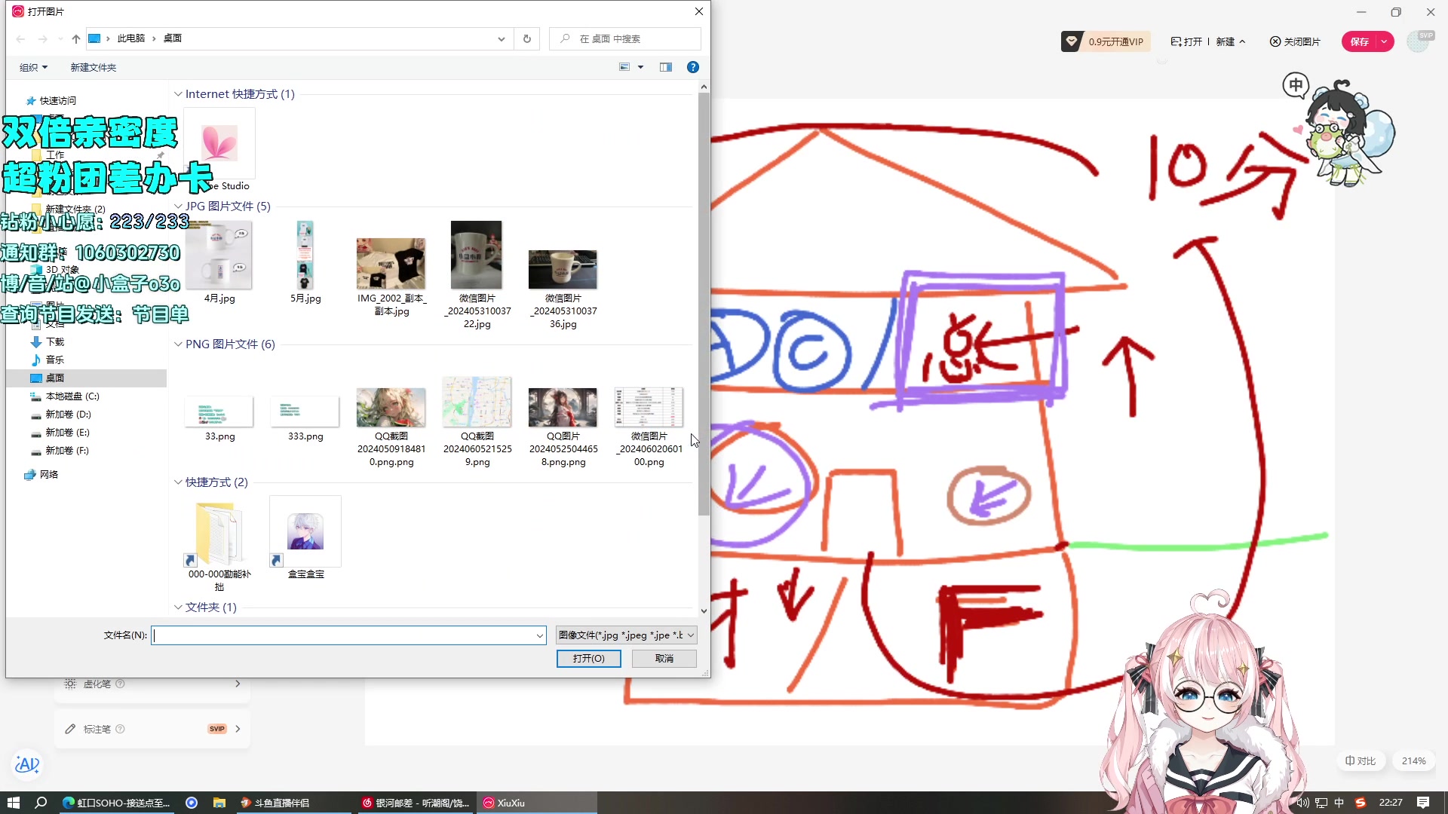Open Windows Start menu
This screenshot has width=1448, height=814.
tap(13, 803)
